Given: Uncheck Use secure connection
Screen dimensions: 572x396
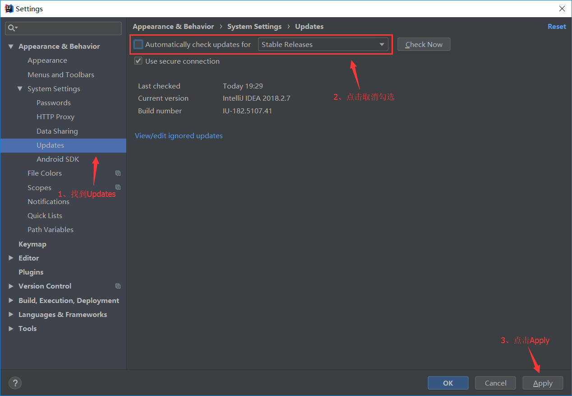Looking at the screenshot, I should [138, 61].
